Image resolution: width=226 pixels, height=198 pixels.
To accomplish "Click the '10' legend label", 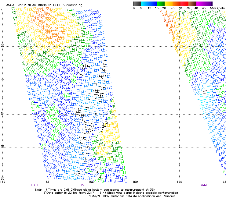I will 149,8.
